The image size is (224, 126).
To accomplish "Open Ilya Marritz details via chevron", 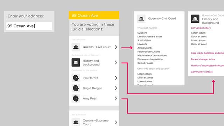I will (x=116, y=78).
